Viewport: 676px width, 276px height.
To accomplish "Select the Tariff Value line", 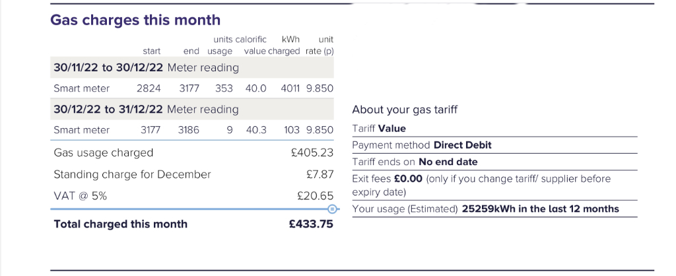I will pos(379,129).
